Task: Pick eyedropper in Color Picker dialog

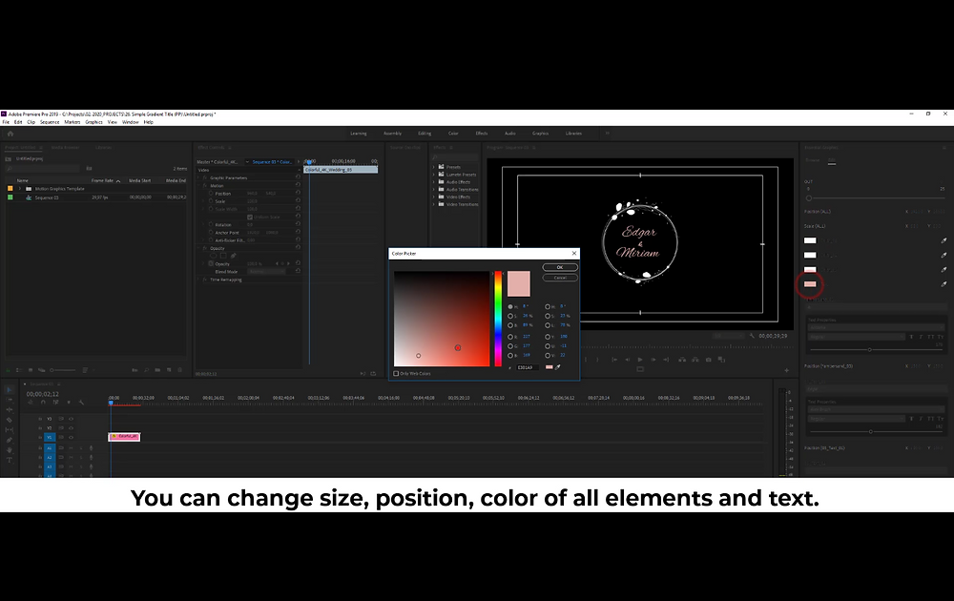Action: pos(558,367)
